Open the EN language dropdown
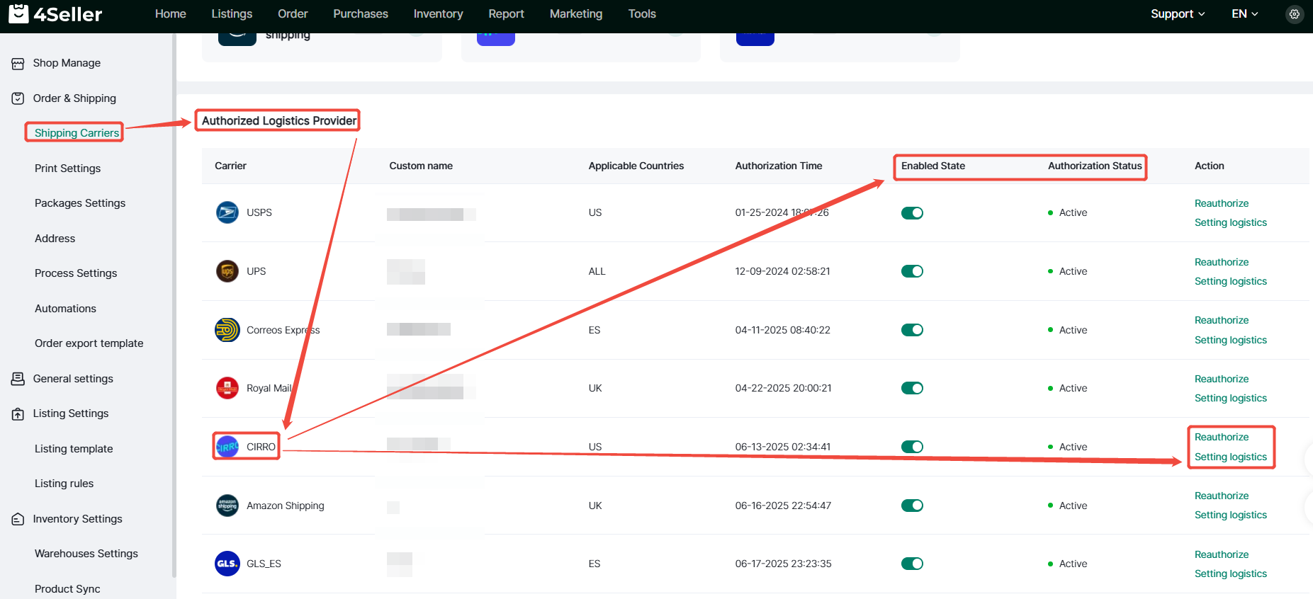This screenshot has width=1313, height=599. 1244,14
